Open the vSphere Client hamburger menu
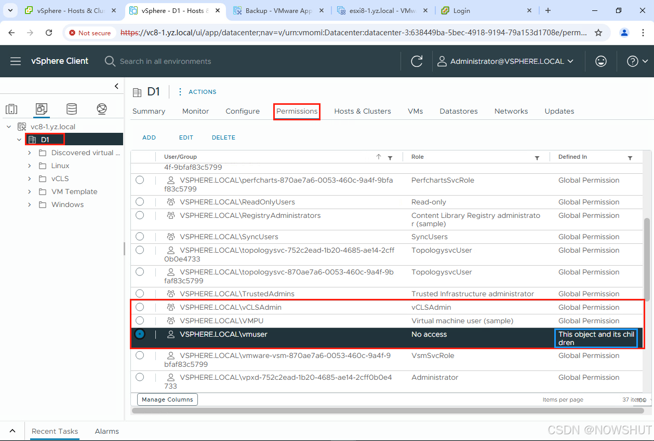Viewport: 654px width, 441px height. coord(16,61)
